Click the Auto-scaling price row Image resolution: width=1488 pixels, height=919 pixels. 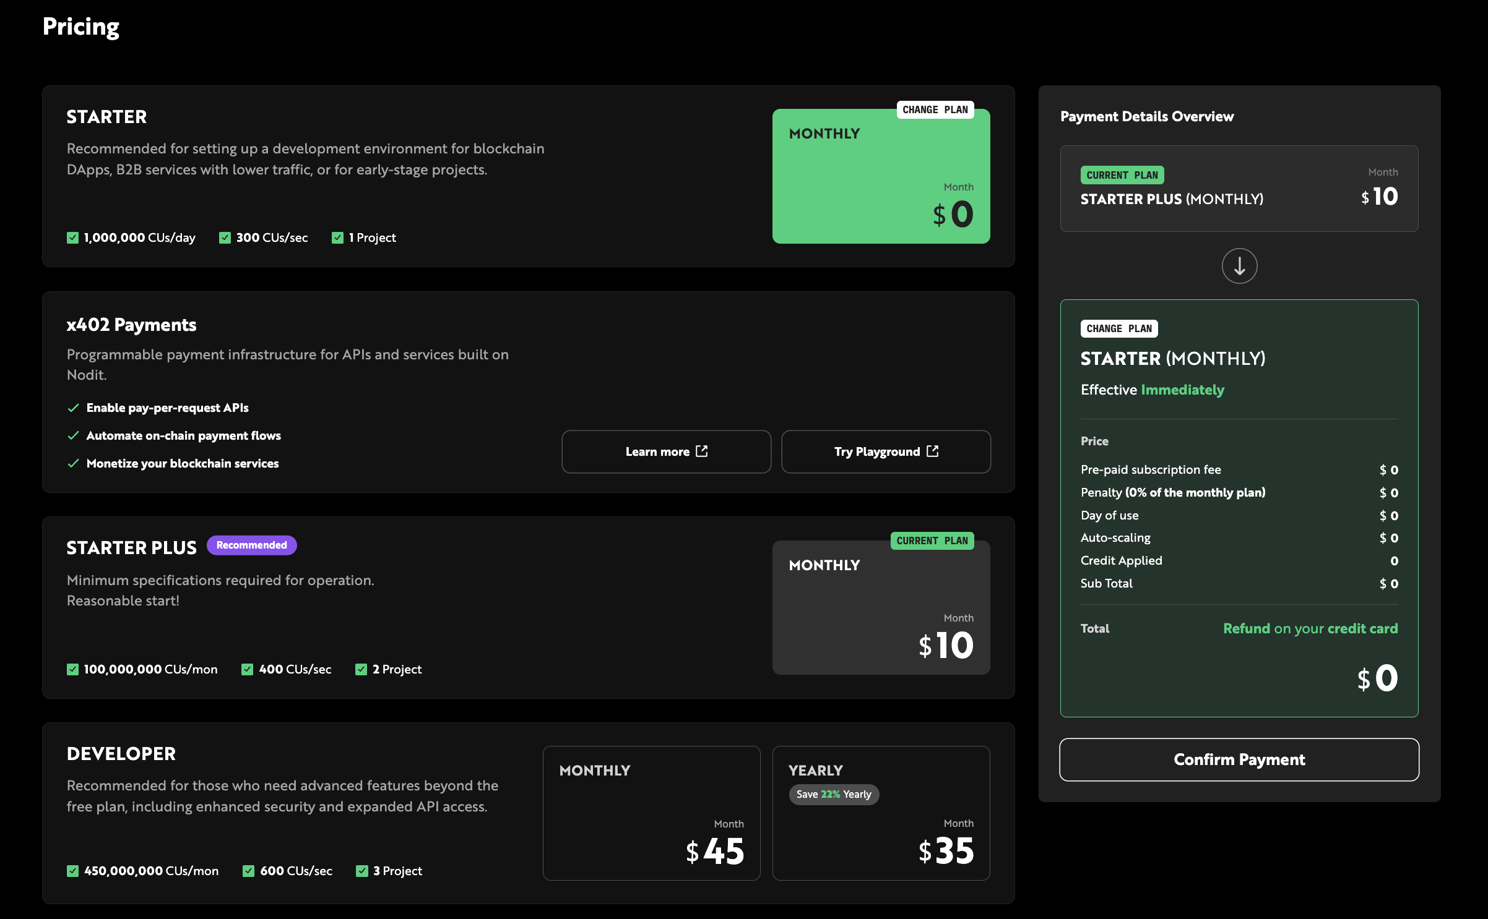(x=1239, y=537)
